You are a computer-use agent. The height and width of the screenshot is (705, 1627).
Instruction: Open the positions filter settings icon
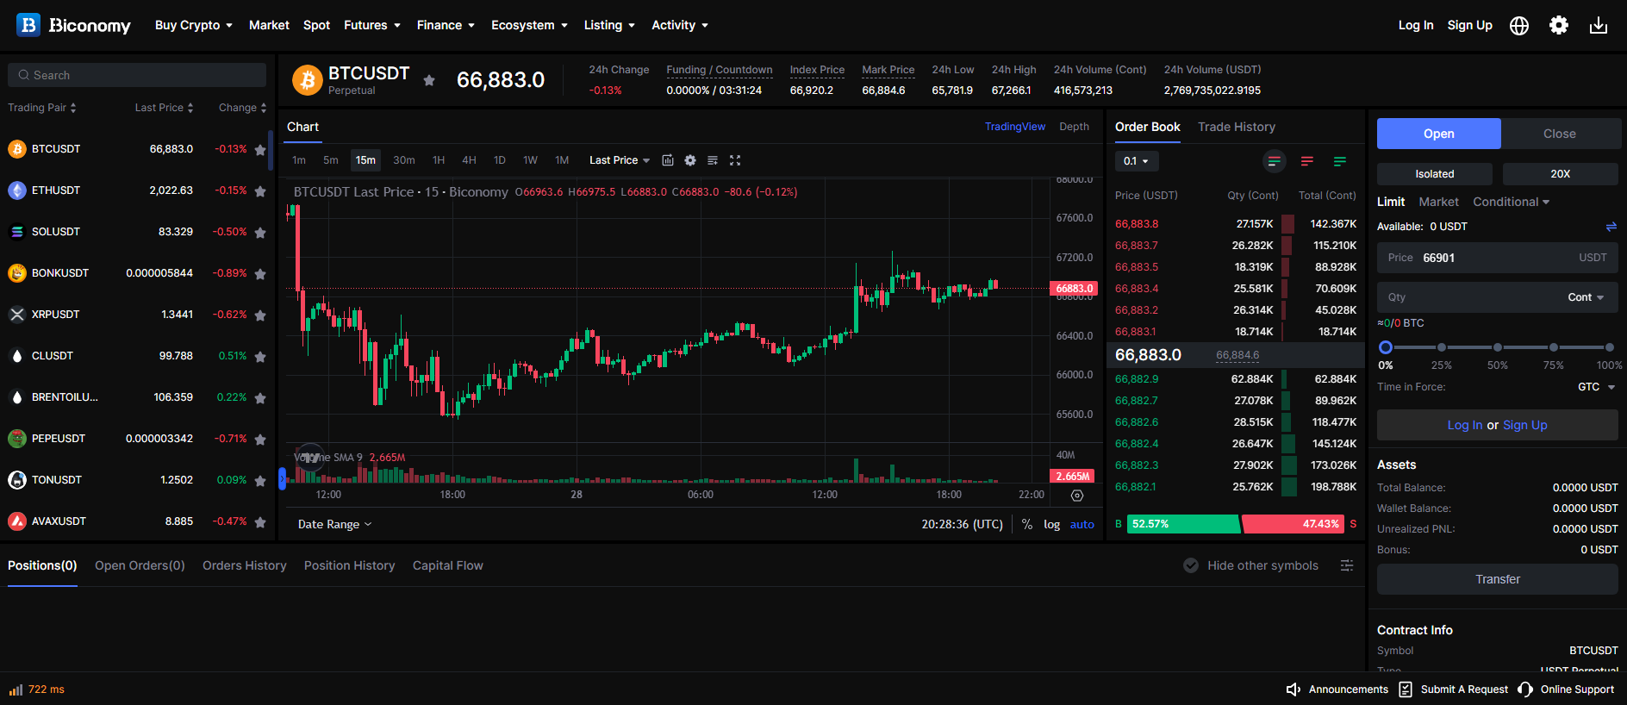(1347, 565)
